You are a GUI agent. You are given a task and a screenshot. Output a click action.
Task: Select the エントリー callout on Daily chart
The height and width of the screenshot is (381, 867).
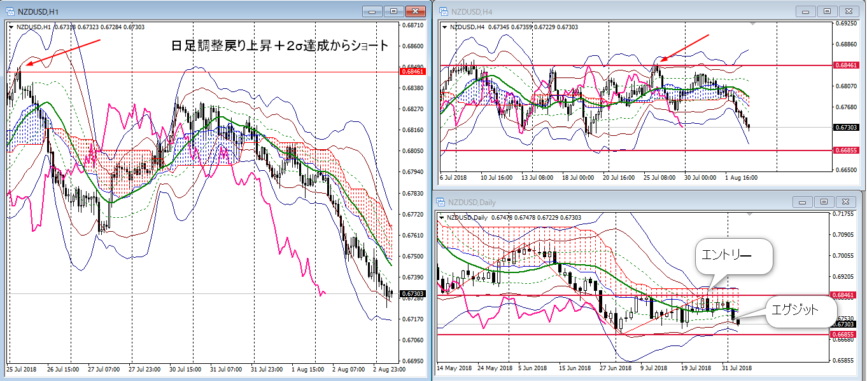(734, 257)
